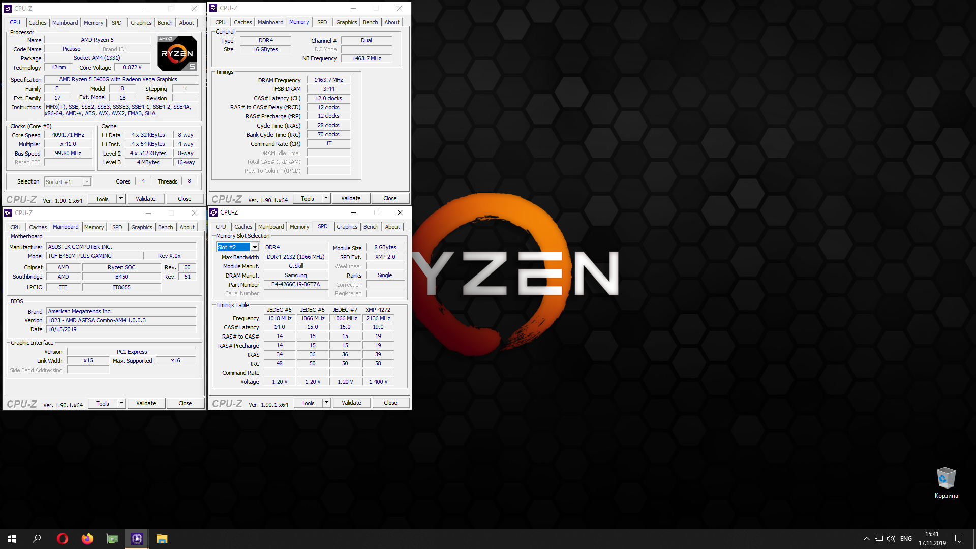Screen dimensions: 976x549
Task: Show hidden system tray icons
Action: pyautogui.click(x=866, y=539)
